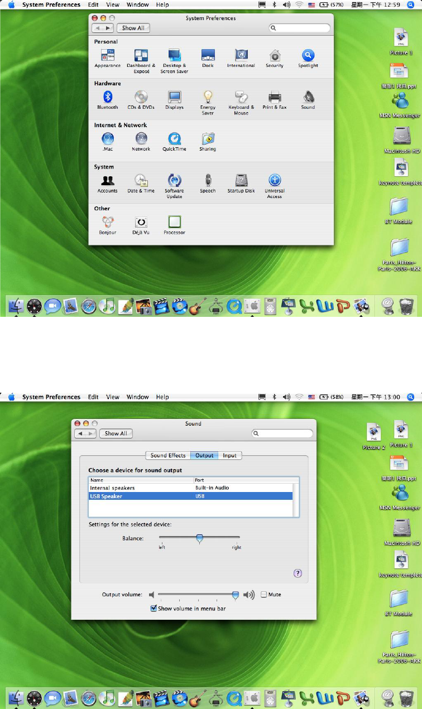Open the Network preference pane
This screenshot has height=709, width=422.
point(141,142)
